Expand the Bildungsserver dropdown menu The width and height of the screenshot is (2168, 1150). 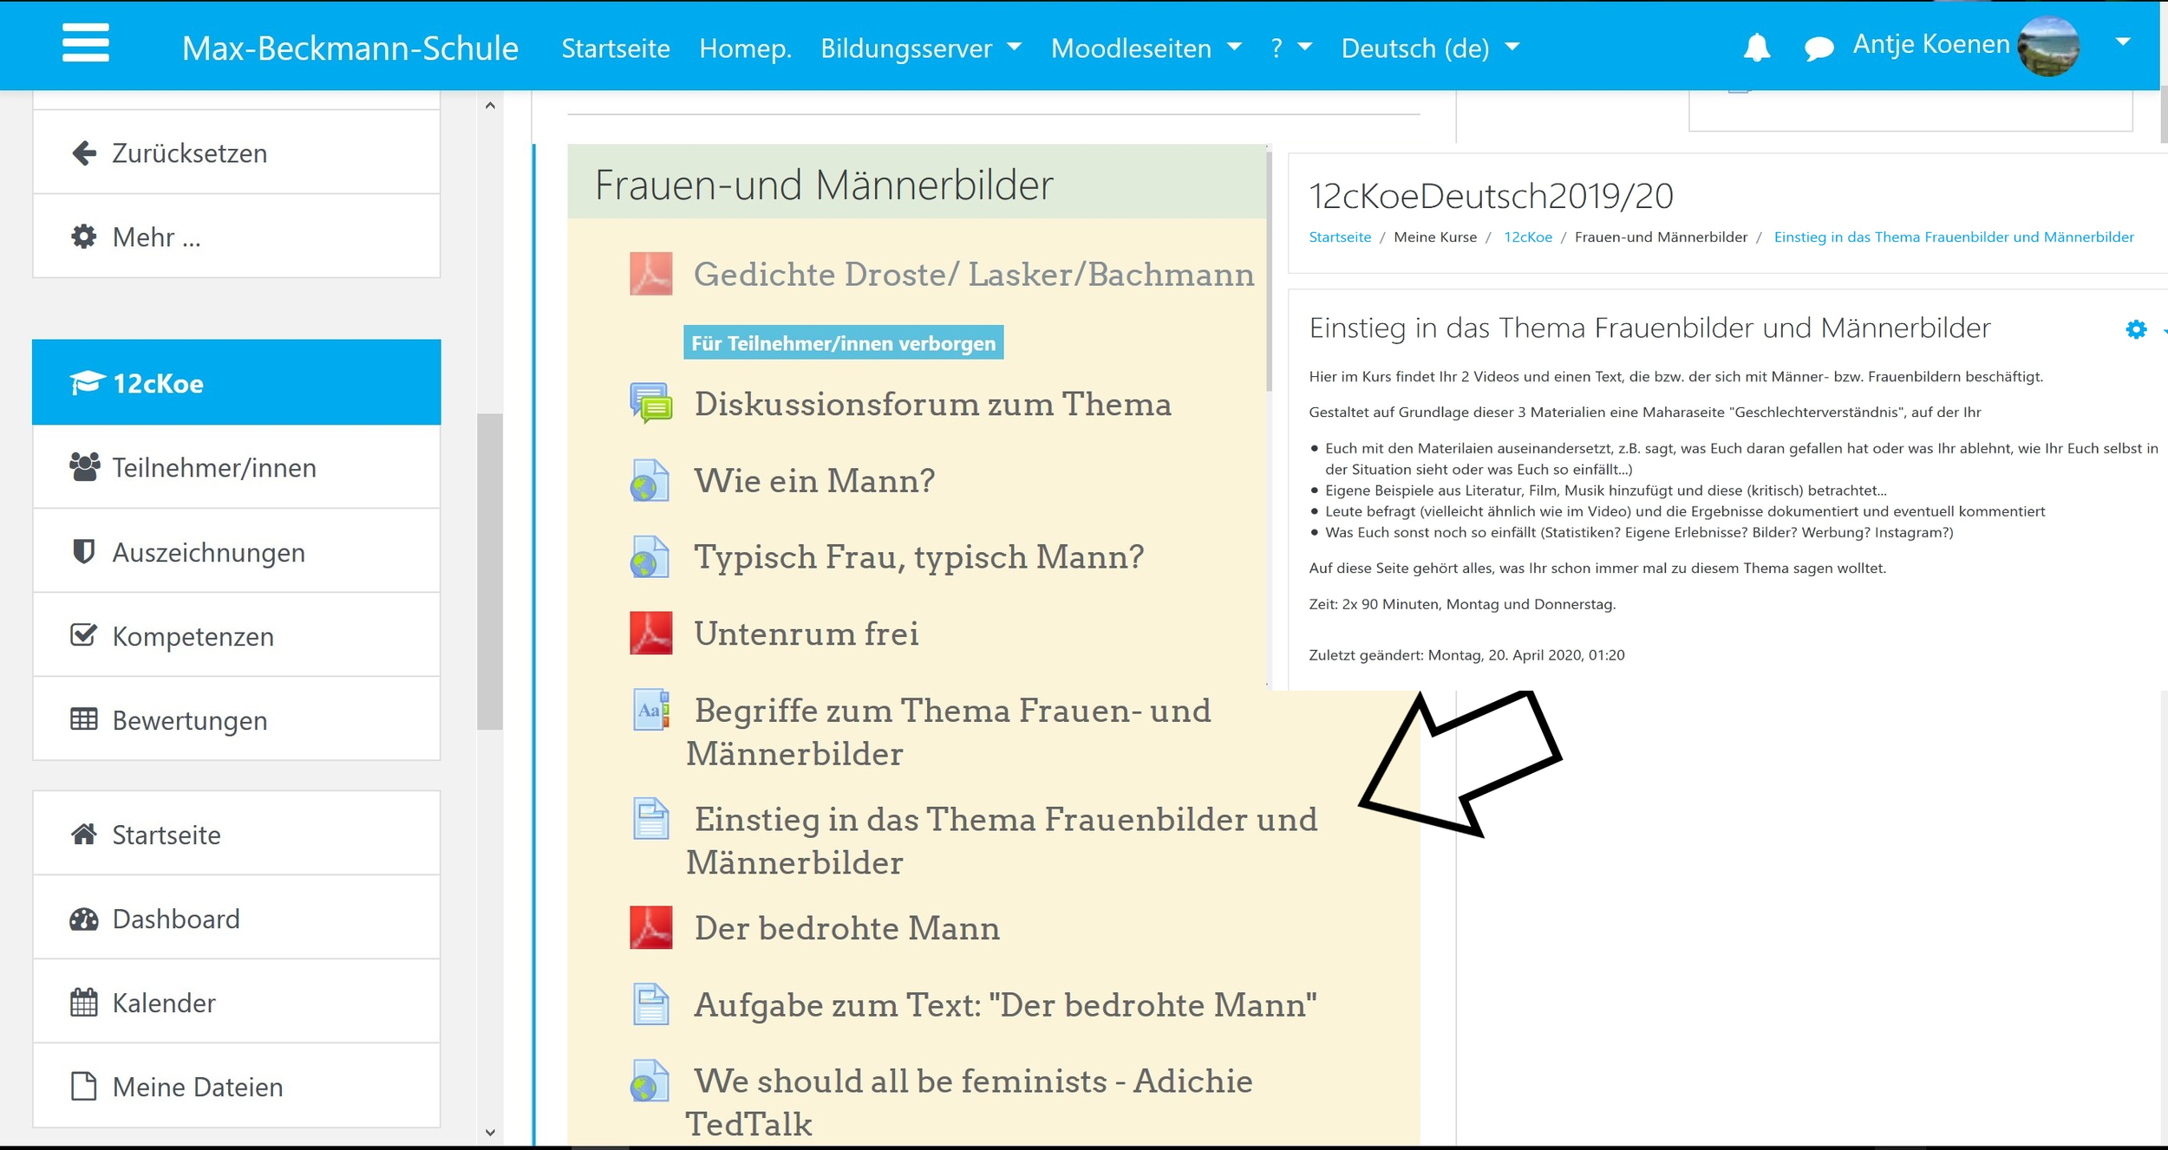pyautogui.click(x=920, y=49)
